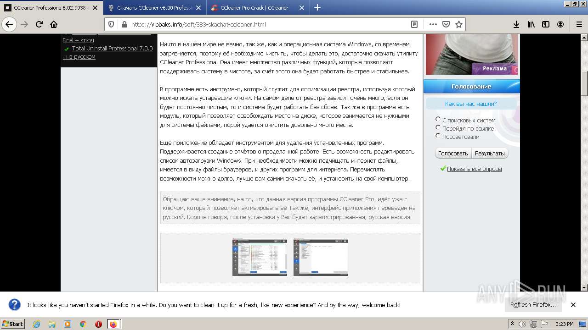Click the 'Как вы нас нашли?' poll question
The height and width of the screenshot is (330, 588).
(x=470, y=104)
